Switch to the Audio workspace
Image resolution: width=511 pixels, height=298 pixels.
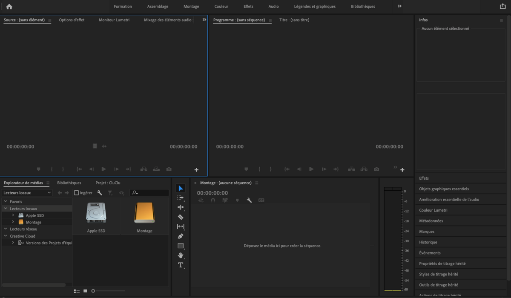pyautogui.click(x=273, y=6)
